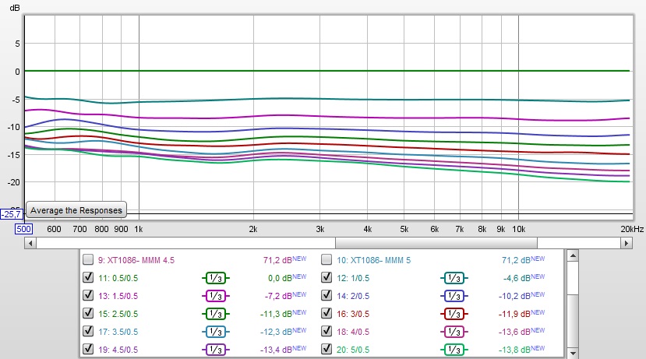
Task: Uncheck the 19: 4.5/0.5 trace checkbox
Action: pyautogui.click(x=88, y=349)
